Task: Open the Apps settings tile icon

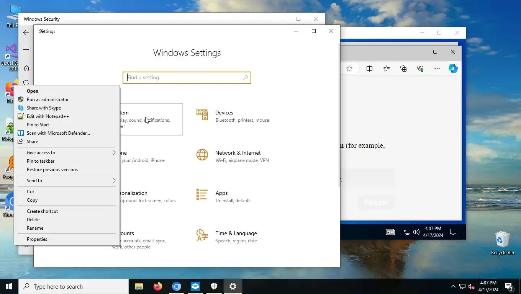Action: click(202, 195)
